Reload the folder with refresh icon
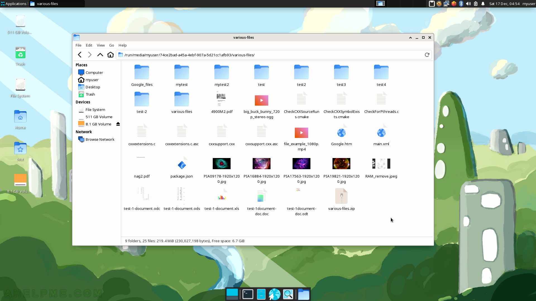 (x=427, y=55)
